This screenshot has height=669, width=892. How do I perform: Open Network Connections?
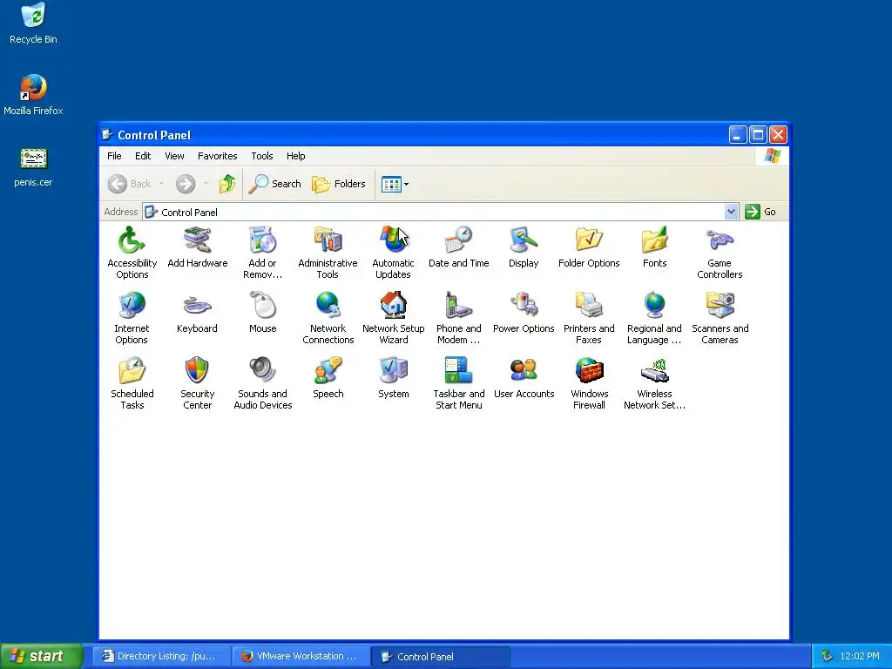coord(328,318)
